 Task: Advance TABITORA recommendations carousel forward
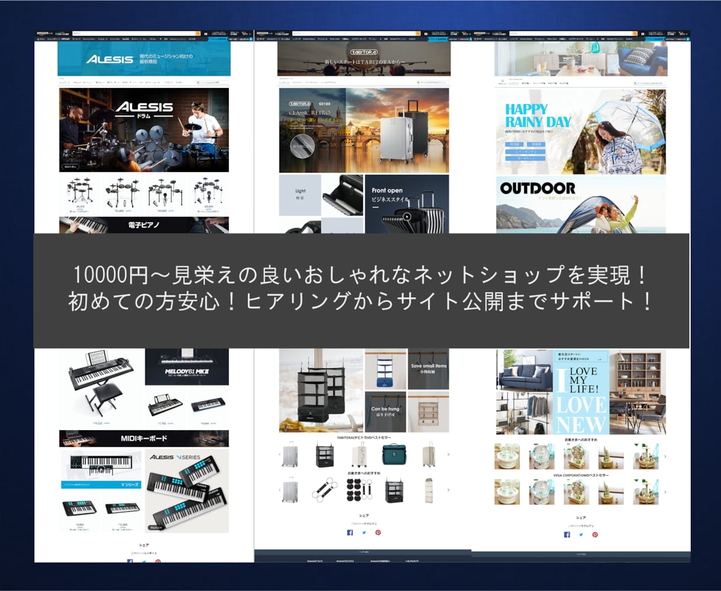pos(448,490)
